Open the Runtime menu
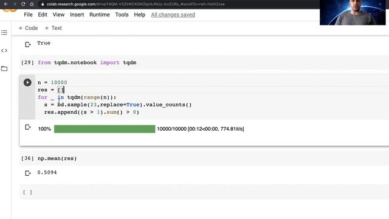 coord(100,15)
